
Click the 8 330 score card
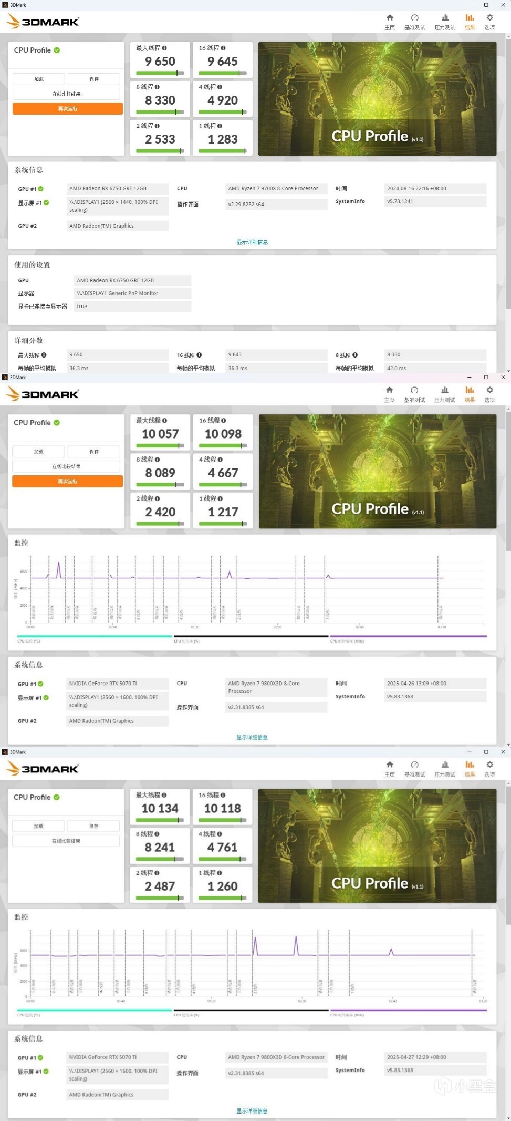160,98
